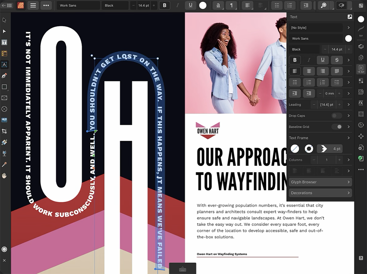Select the Picture Frame Rectangle tool
The height and width of the screenshot is (274, 367).
coord(4,98)
